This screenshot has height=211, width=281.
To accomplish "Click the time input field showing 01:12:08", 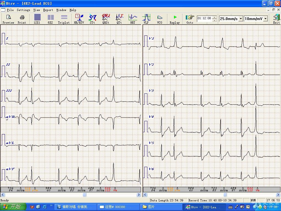I will coord(204,18).
